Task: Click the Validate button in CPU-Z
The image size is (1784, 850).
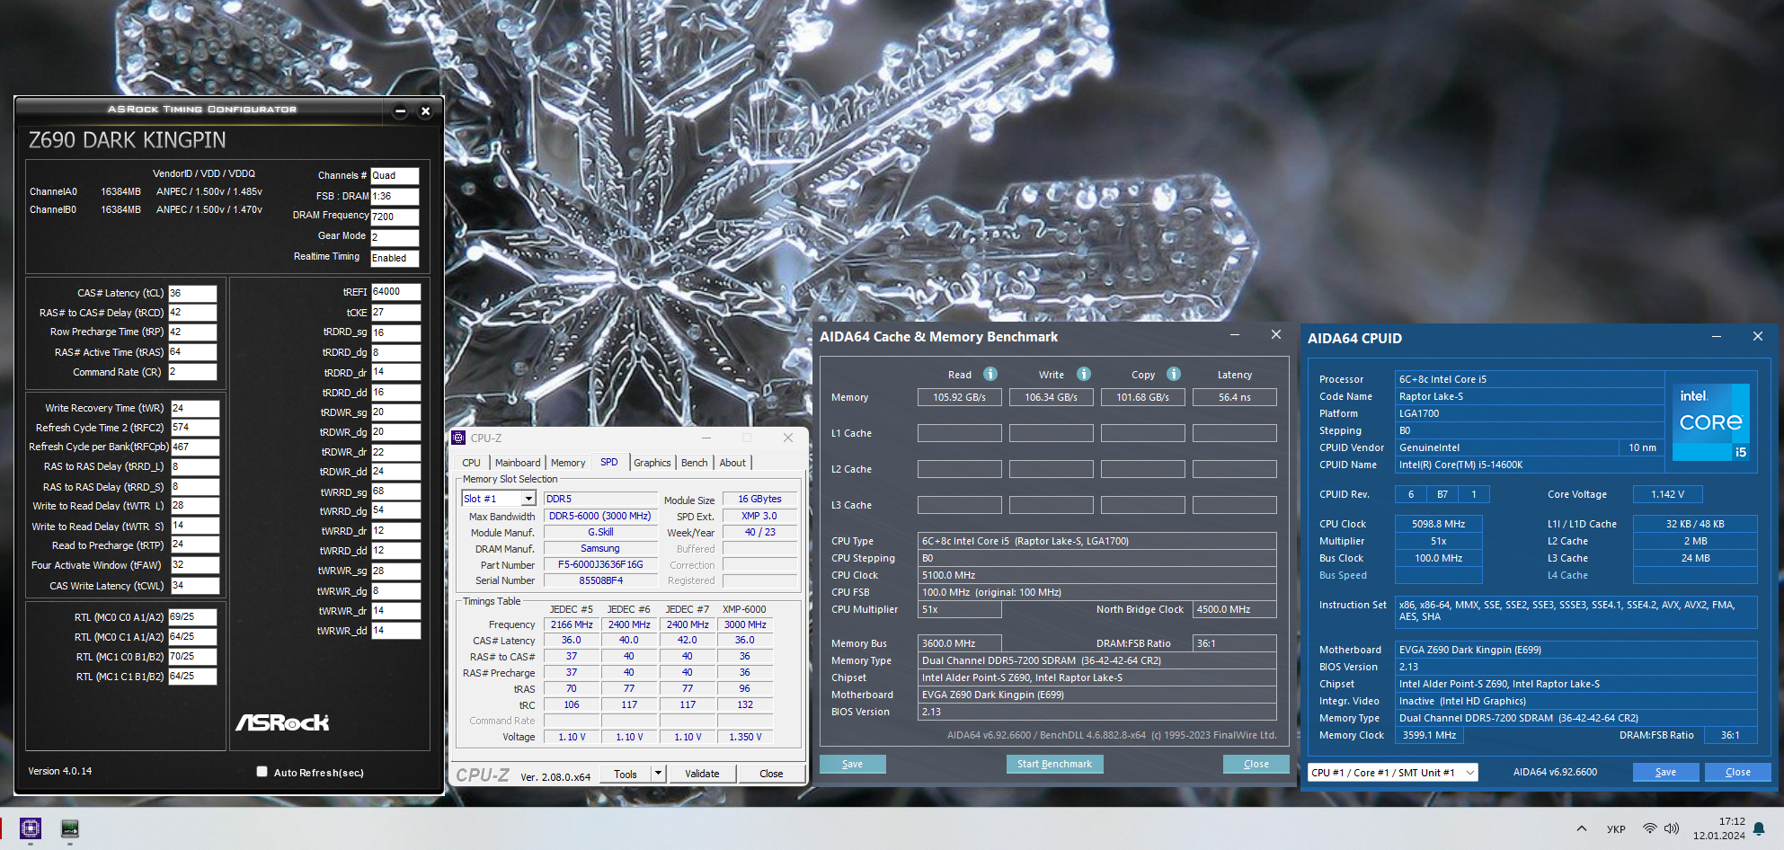Action: point(702,774)
